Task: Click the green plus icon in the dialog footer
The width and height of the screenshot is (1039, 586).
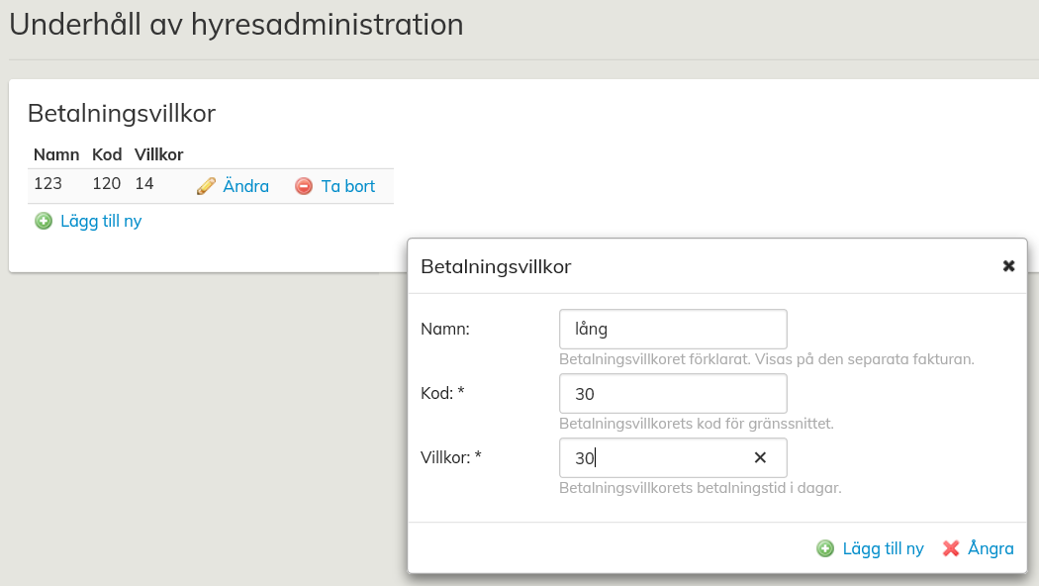Action: tap(825, 548)
